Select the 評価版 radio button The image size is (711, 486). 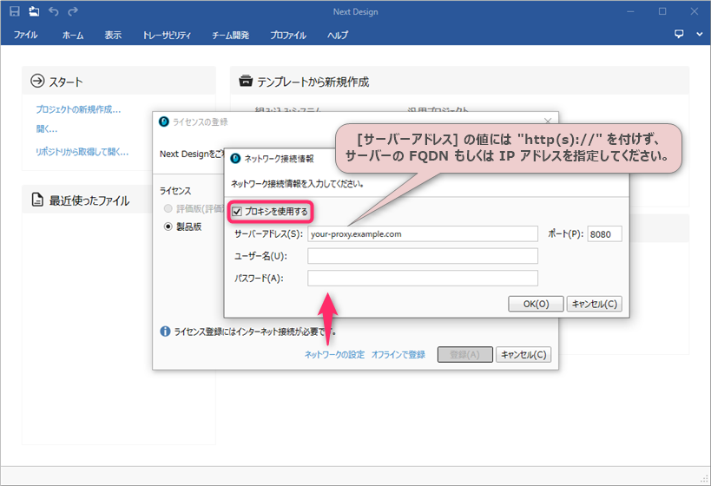168,208
